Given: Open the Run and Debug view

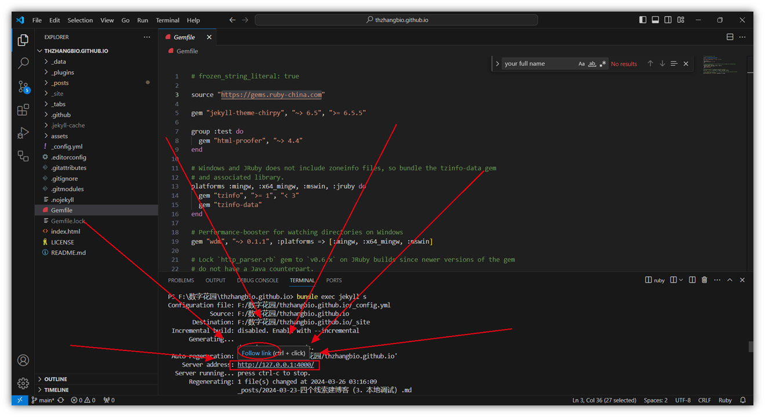Looking at the screenshot, I should click(23, 133).
